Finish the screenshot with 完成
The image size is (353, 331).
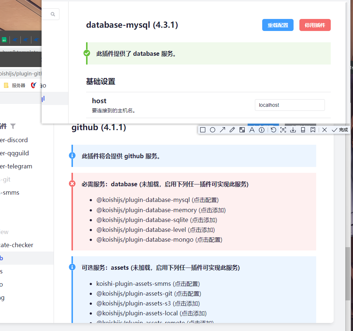click(340, 130)
